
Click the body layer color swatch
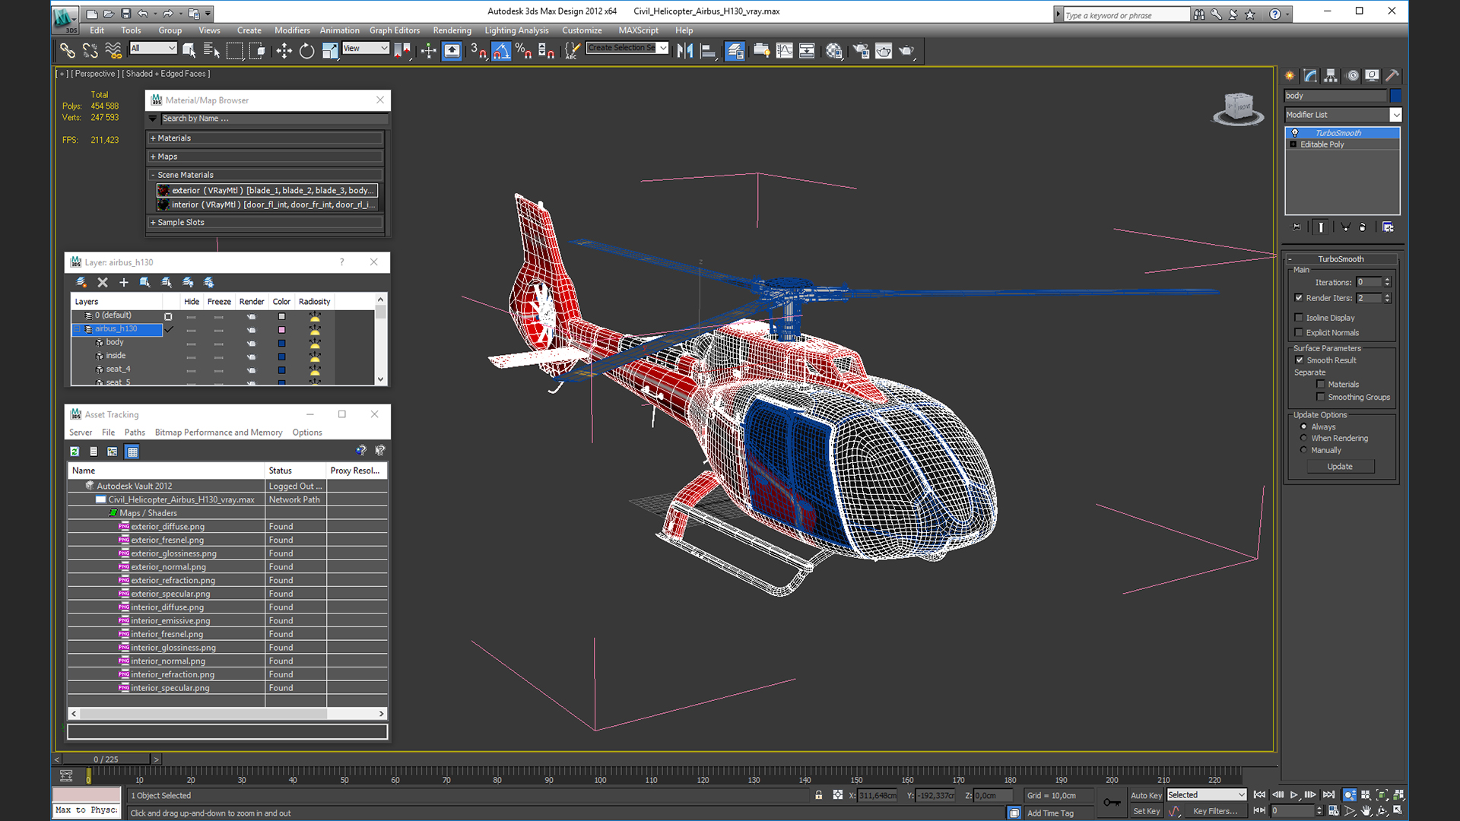281,343
